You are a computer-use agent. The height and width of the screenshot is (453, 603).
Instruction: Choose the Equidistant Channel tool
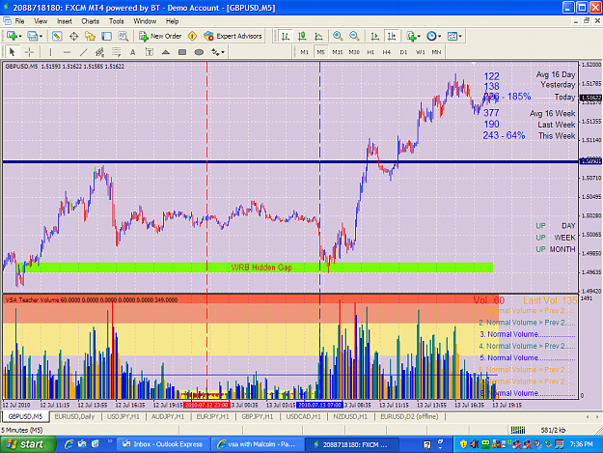tap(99, 52)
